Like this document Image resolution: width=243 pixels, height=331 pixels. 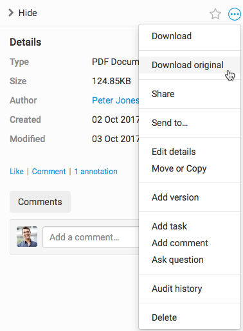(17, 172)
